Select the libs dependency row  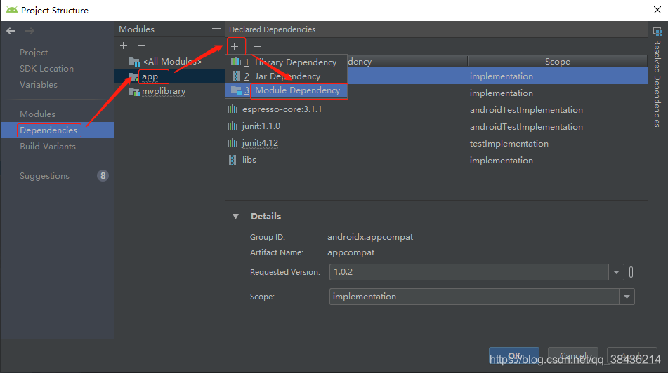click(x=436, y=160)
